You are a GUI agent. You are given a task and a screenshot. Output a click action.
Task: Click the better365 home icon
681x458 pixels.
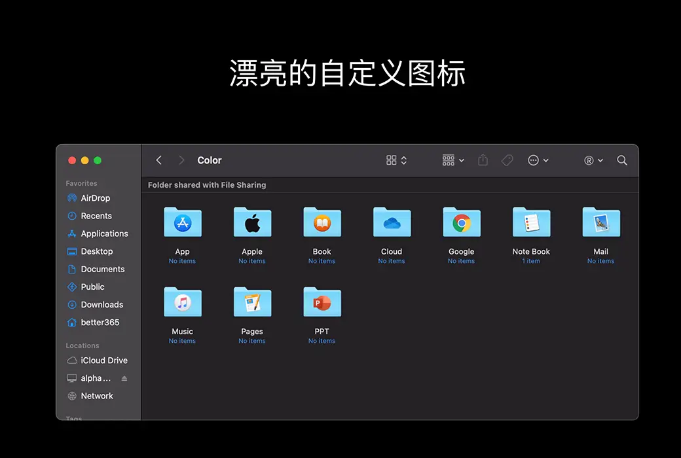(72, 323)
